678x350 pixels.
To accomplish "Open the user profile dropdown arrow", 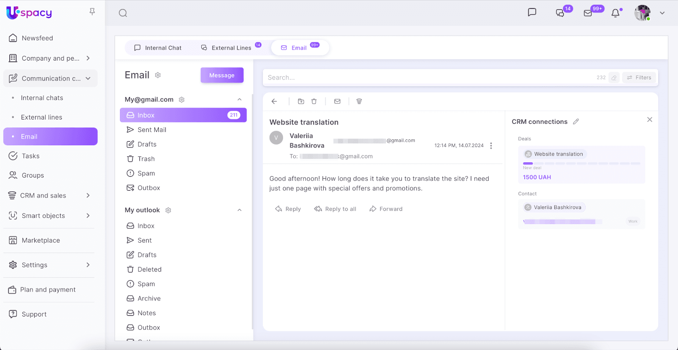I will coord(662,13).
